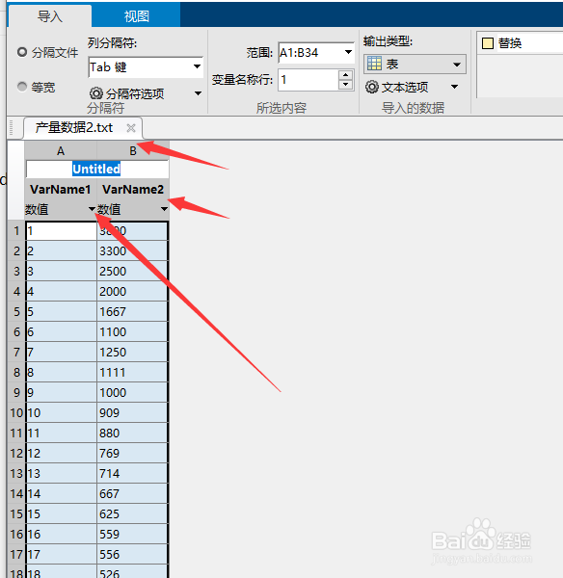
Task: Click cell with value 769
Action: 132,453
